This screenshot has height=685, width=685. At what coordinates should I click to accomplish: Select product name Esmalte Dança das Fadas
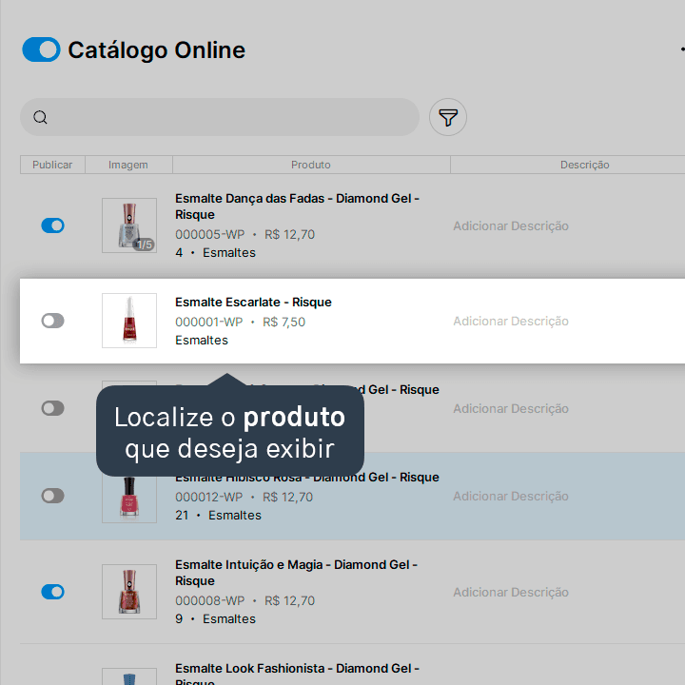(297, 206)
